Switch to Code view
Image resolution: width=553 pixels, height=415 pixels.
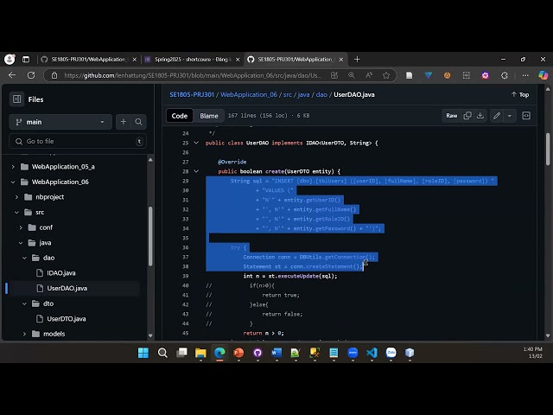[x=180, y=115]
